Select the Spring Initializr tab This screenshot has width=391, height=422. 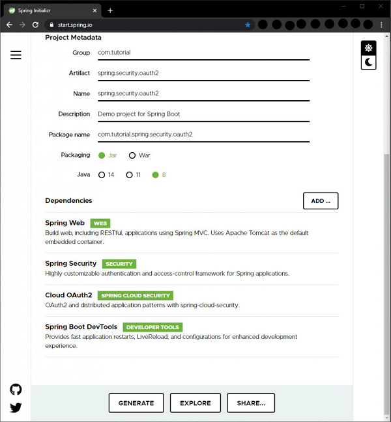click(53, 10)
